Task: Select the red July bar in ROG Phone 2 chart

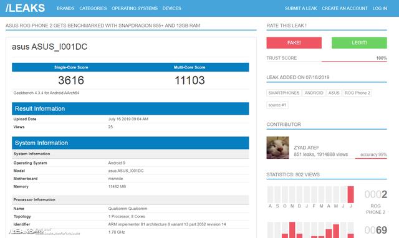Action: point(350,194)
